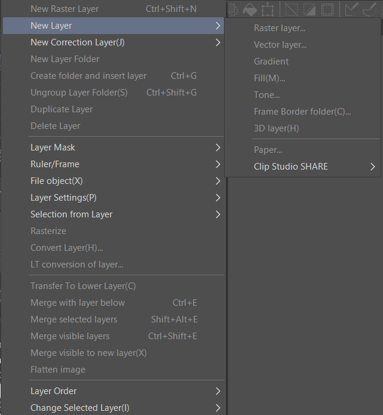The height and width of the screenshot is (415, 383).
Task: Pick Vector layer... in the submenu
Action: coord(302,45)
